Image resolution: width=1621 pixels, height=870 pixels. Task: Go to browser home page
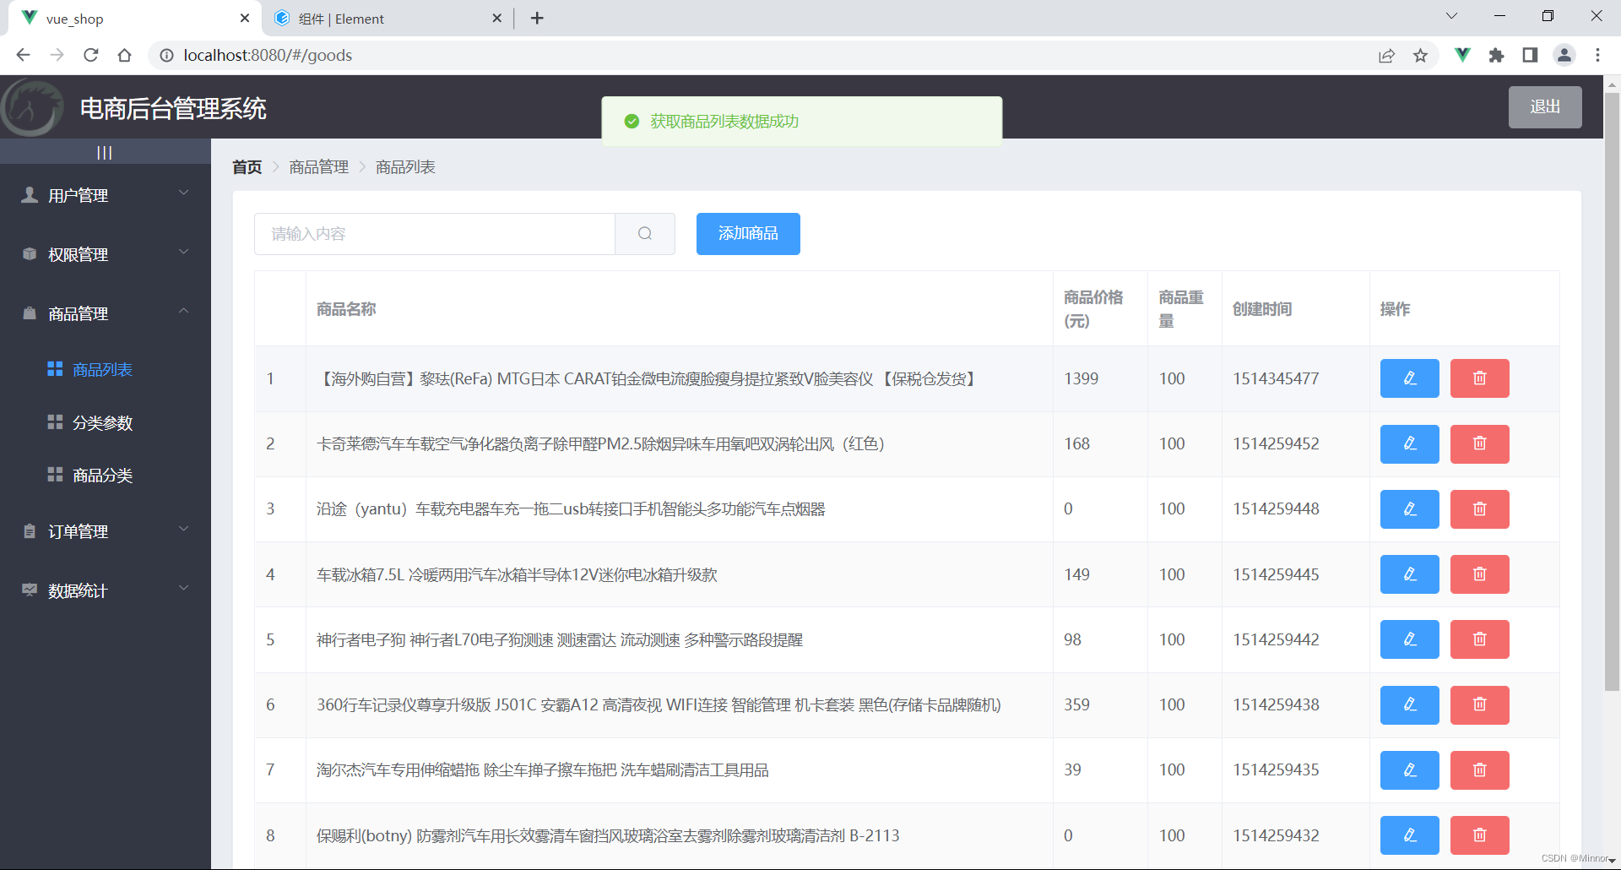coord(125,55)
